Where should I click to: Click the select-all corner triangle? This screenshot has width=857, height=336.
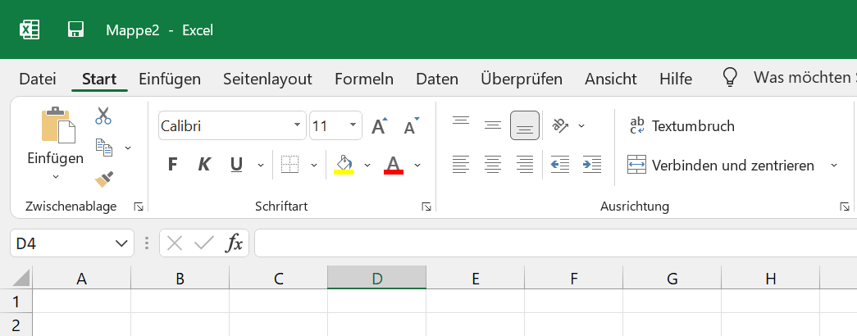(x=21, y=278)
